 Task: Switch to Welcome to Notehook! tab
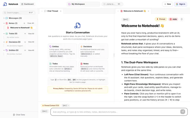pos(133,11)
